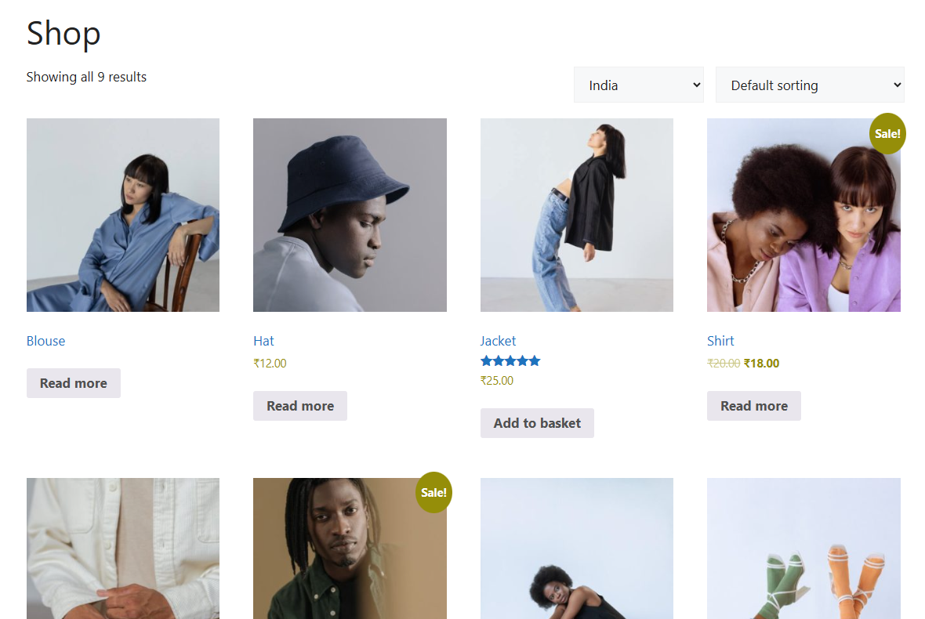Open the Jacket product image
Viewport: 925px width, 619px height.
576,215
